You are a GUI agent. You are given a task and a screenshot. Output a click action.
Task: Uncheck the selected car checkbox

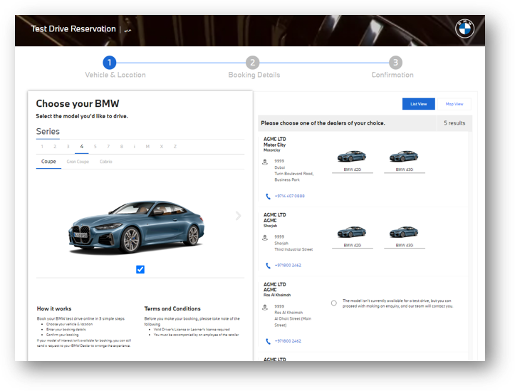[x=140, y=269]
